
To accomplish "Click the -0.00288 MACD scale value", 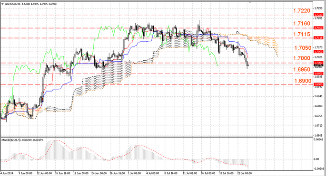I will click(318, 169).
